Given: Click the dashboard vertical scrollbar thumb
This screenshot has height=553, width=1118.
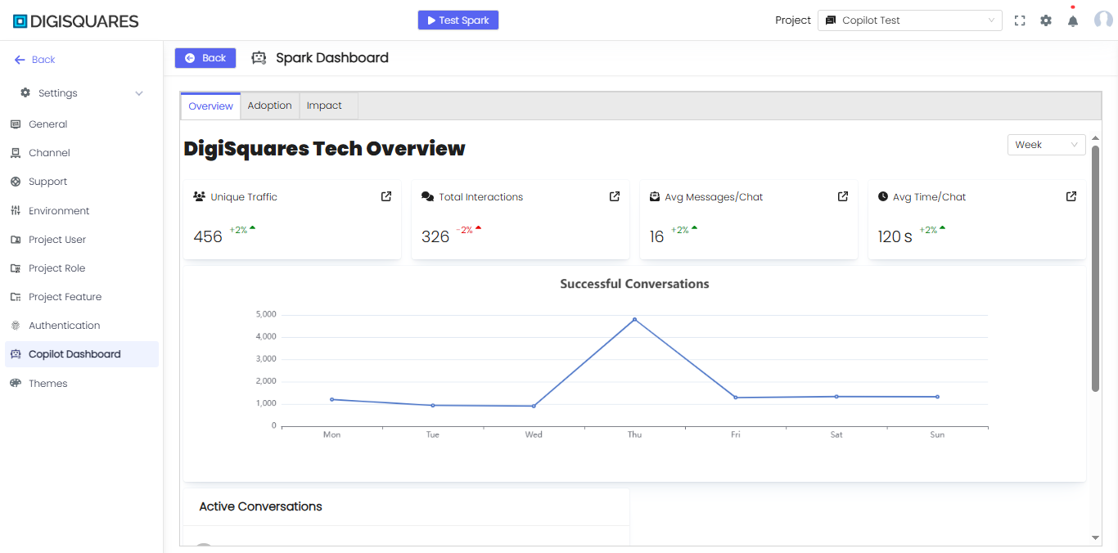Looking at the screenshot, I should point(1095,268).
